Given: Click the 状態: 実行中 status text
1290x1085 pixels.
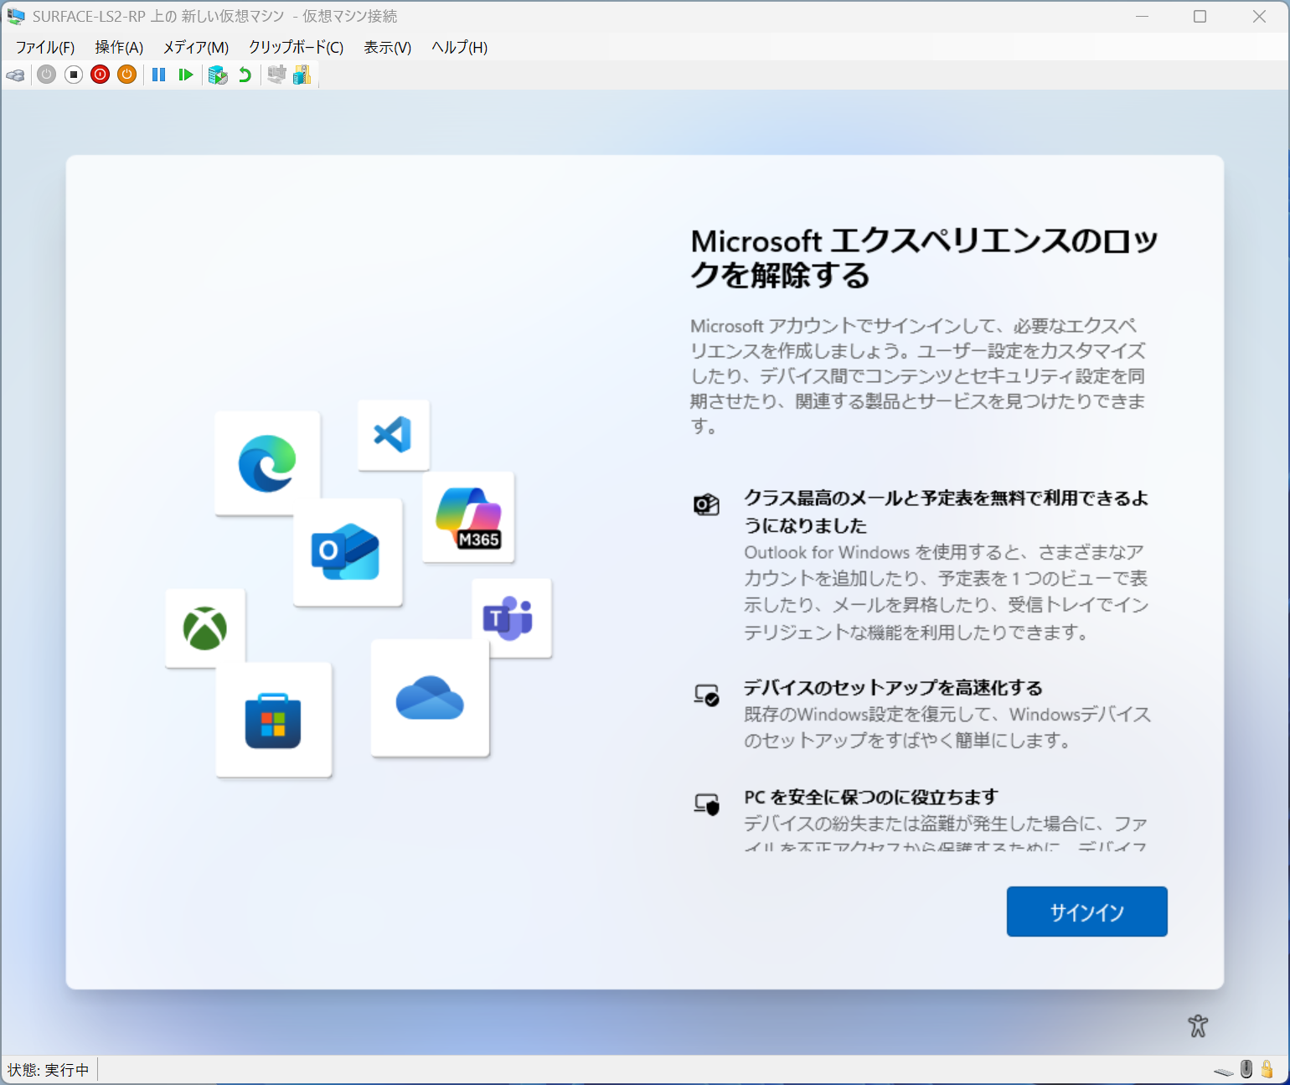Looking at the screenshot, I should coord(49,1069).
